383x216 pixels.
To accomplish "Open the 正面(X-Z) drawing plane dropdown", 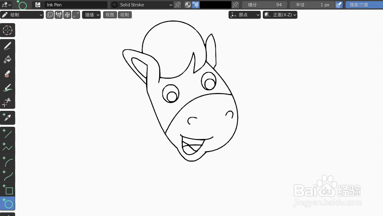I will coord(280,15).
